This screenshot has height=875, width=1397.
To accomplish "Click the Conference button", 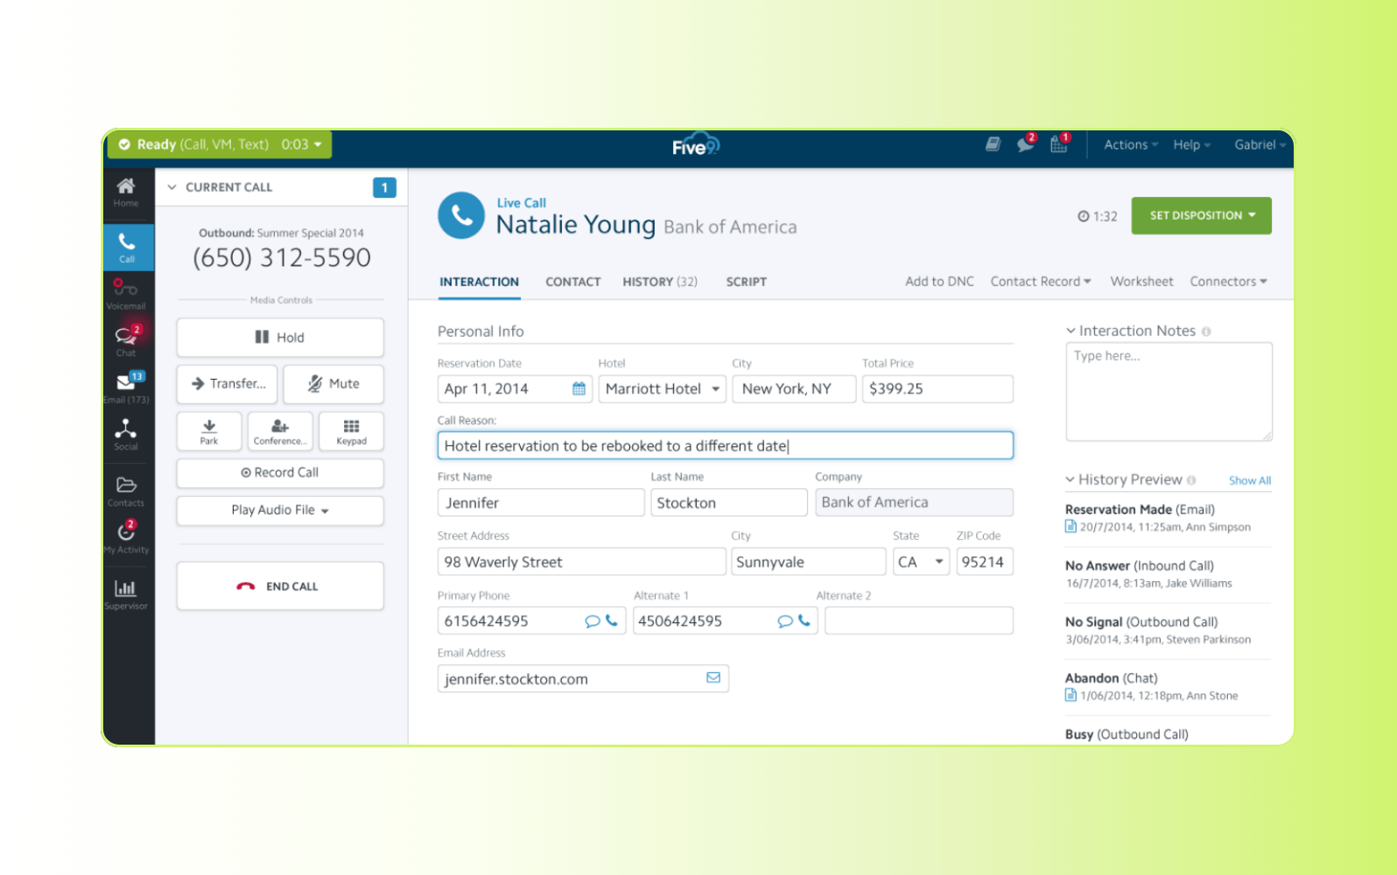I will tap(280, 431).
